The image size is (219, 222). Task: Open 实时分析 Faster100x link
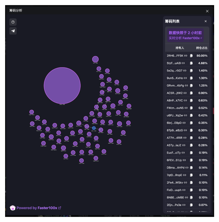[185, 38]
